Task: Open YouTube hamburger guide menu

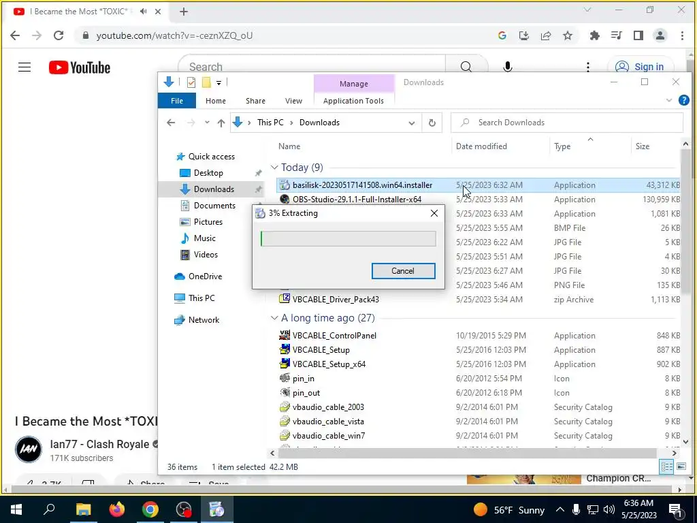Action: coord(25,67)
